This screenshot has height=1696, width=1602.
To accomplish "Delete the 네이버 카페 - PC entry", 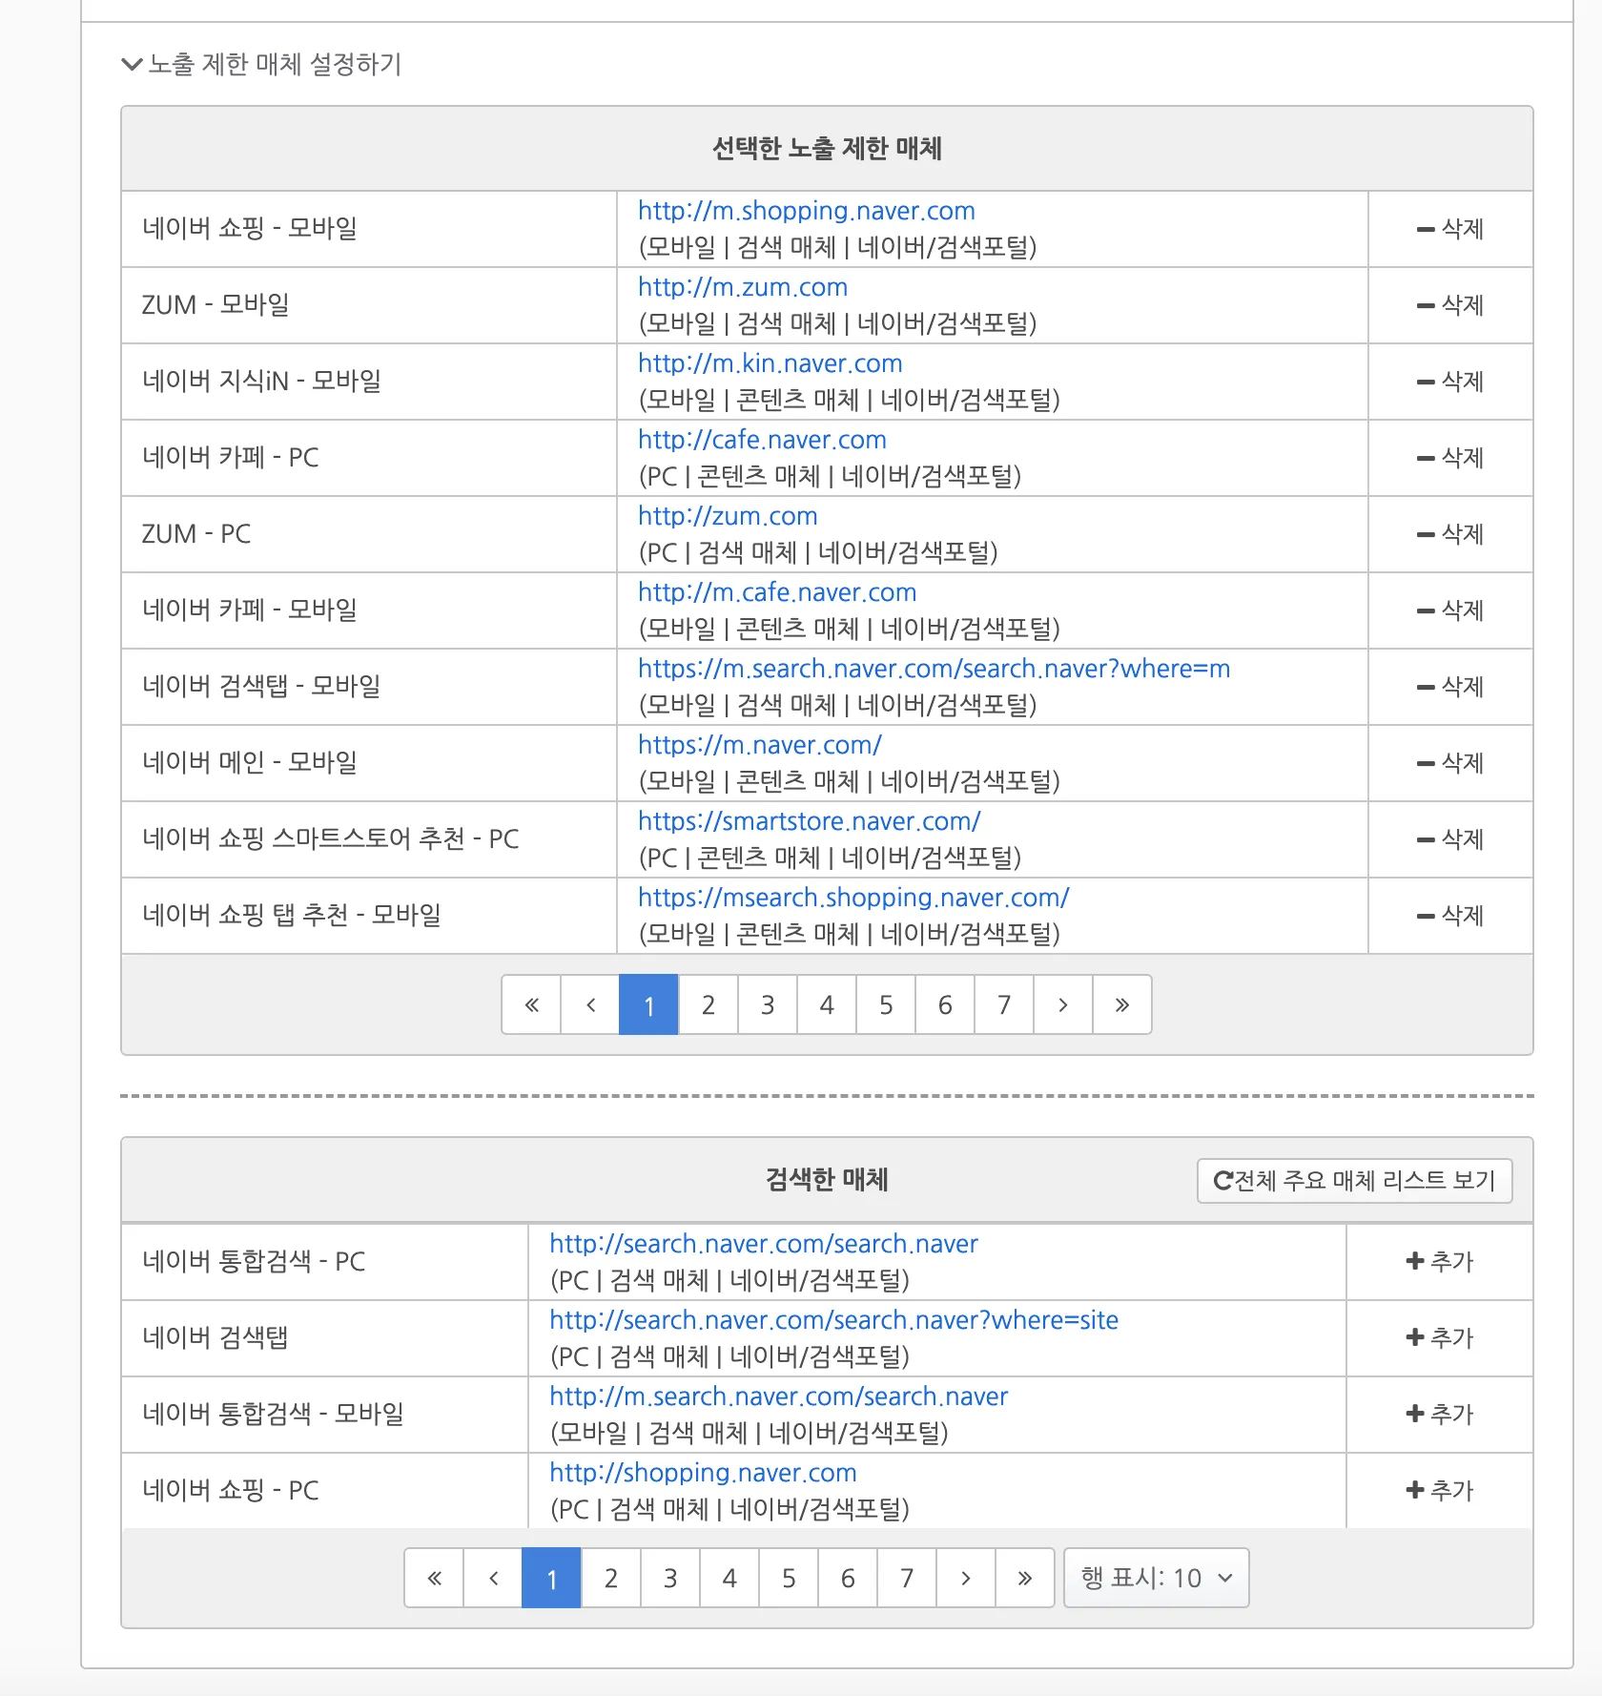I will pyautogui.click(x=1449, y=458).
